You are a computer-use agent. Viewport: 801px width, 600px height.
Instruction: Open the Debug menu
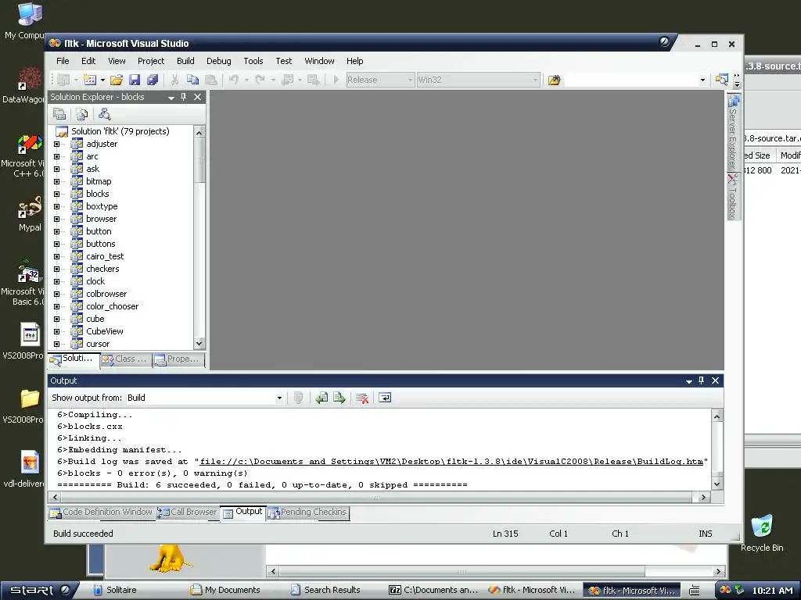click(x=219, y=61)
